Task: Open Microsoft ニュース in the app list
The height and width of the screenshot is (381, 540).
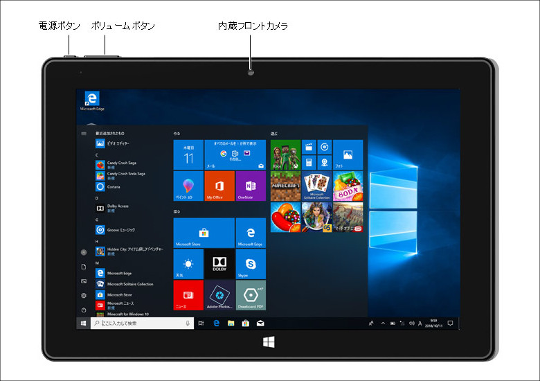Action: coord(115,305)
